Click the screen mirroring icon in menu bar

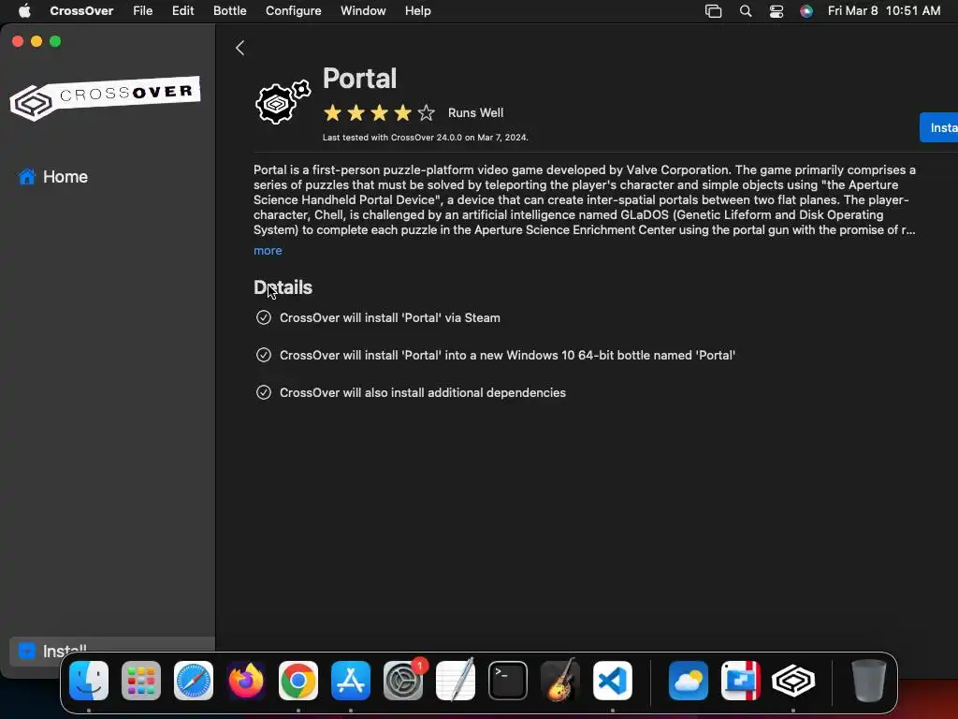713,11
